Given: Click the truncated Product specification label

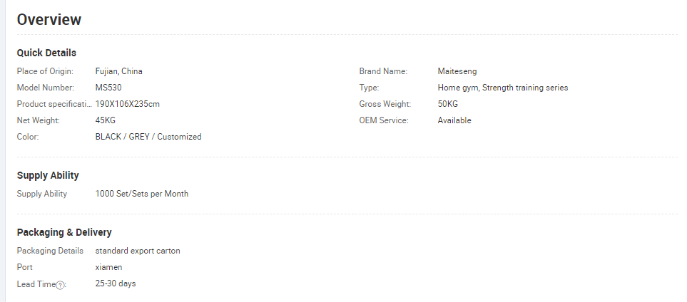Looking at the screenshot, I should click(x=54, y=104).
